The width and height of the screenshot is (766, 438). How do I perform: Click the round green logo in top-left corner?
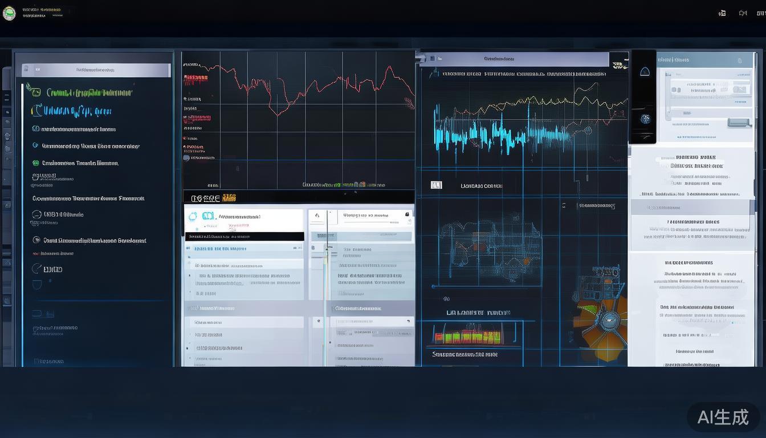pyautogui.click(x=9, y=13)
